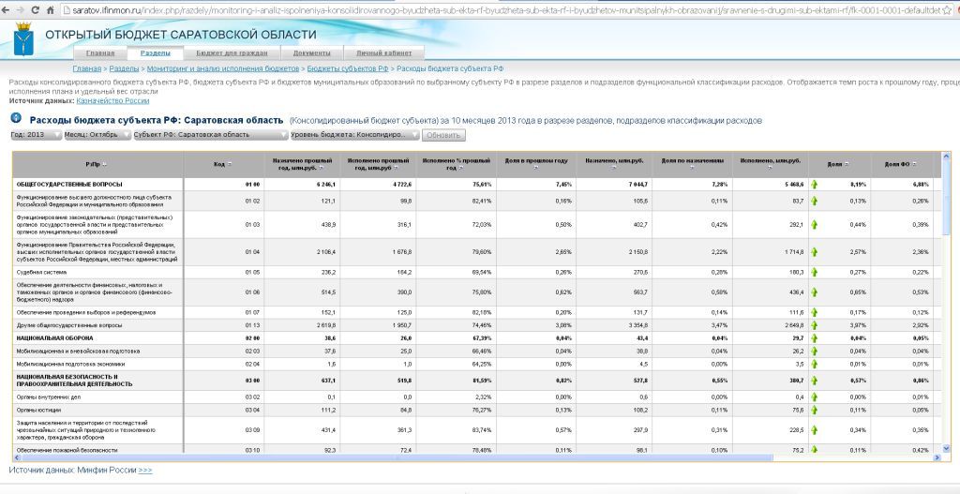Open the Год: 2013 dropdown
Screen dimensions: 960x494
[x=37, y=135]
